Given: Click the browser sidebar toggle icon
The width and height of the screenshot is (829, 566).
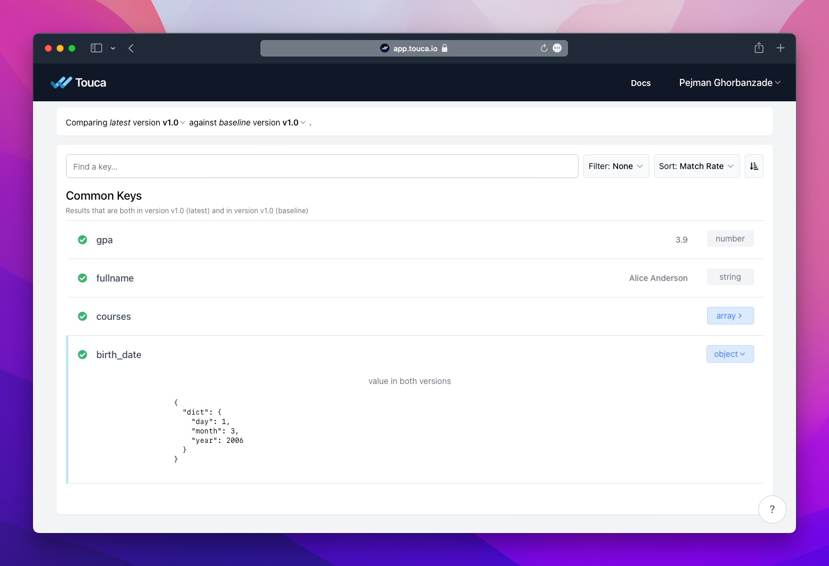Looking at the screenshot, I should [97, 48].
